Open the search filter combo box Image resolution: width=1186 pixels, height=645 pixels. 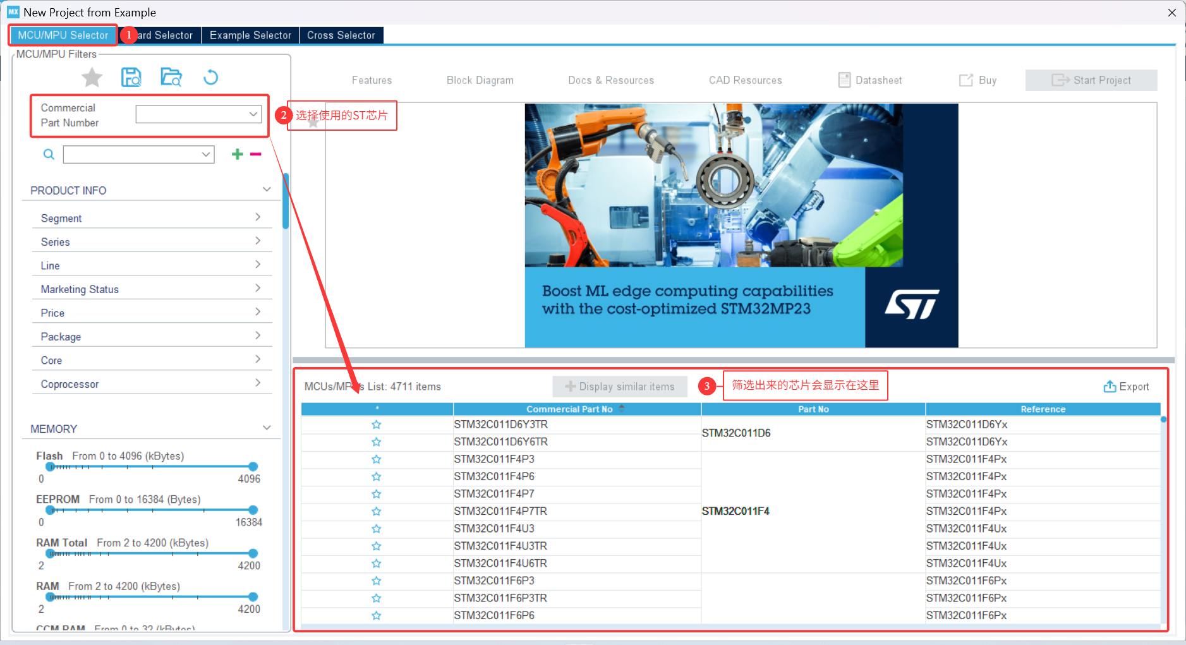click(138, 154)
